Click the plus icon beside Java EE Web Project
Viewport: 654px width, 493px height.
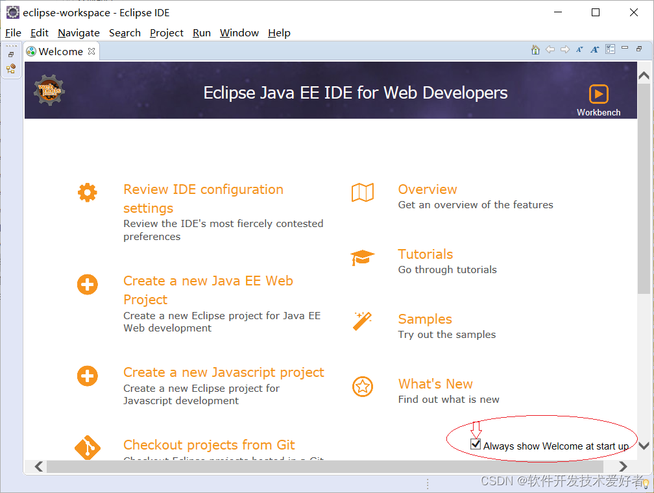coord(87,285)
